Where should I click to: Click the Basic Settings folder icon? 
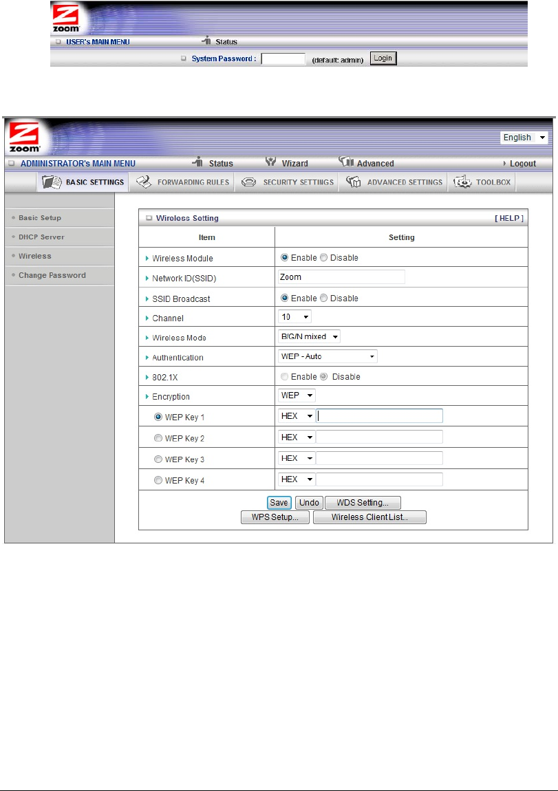click(x=52, y=182)
